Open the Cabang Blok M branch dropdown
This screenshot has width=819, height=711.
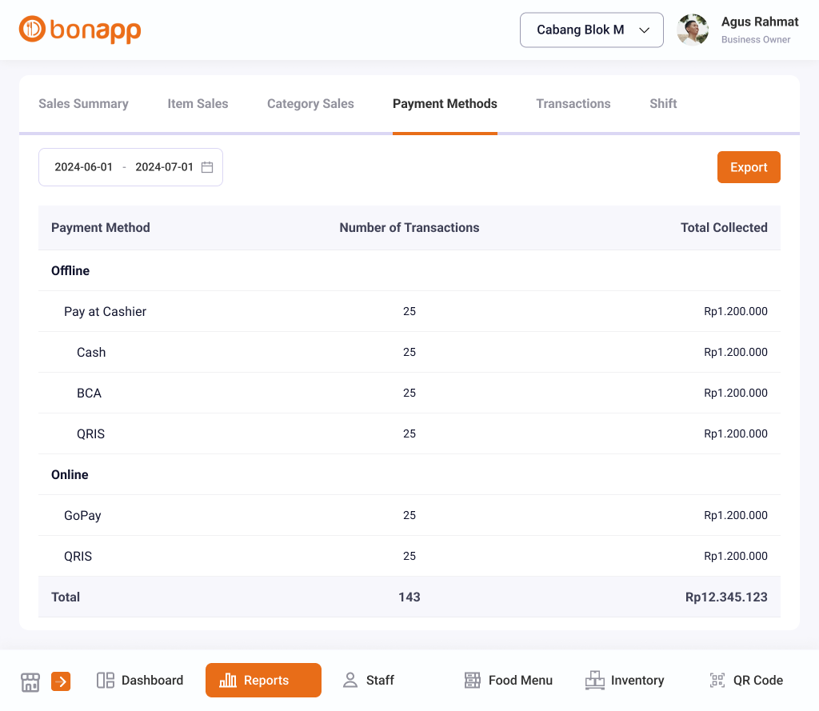tap(591, 30)
